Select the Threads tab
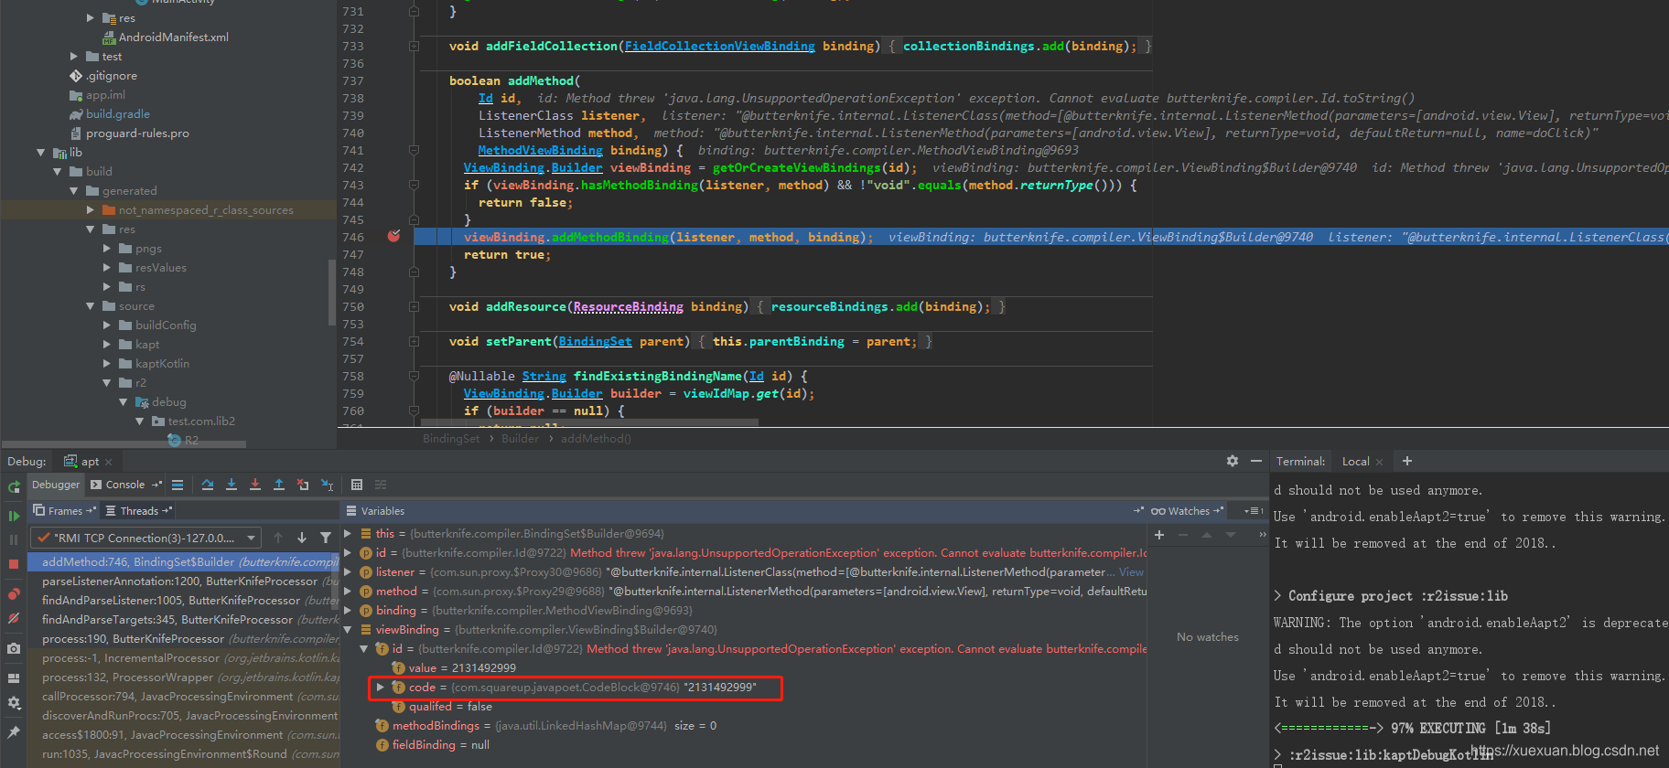The height and width of the screenshot is (768, 1669). [139, 511]
